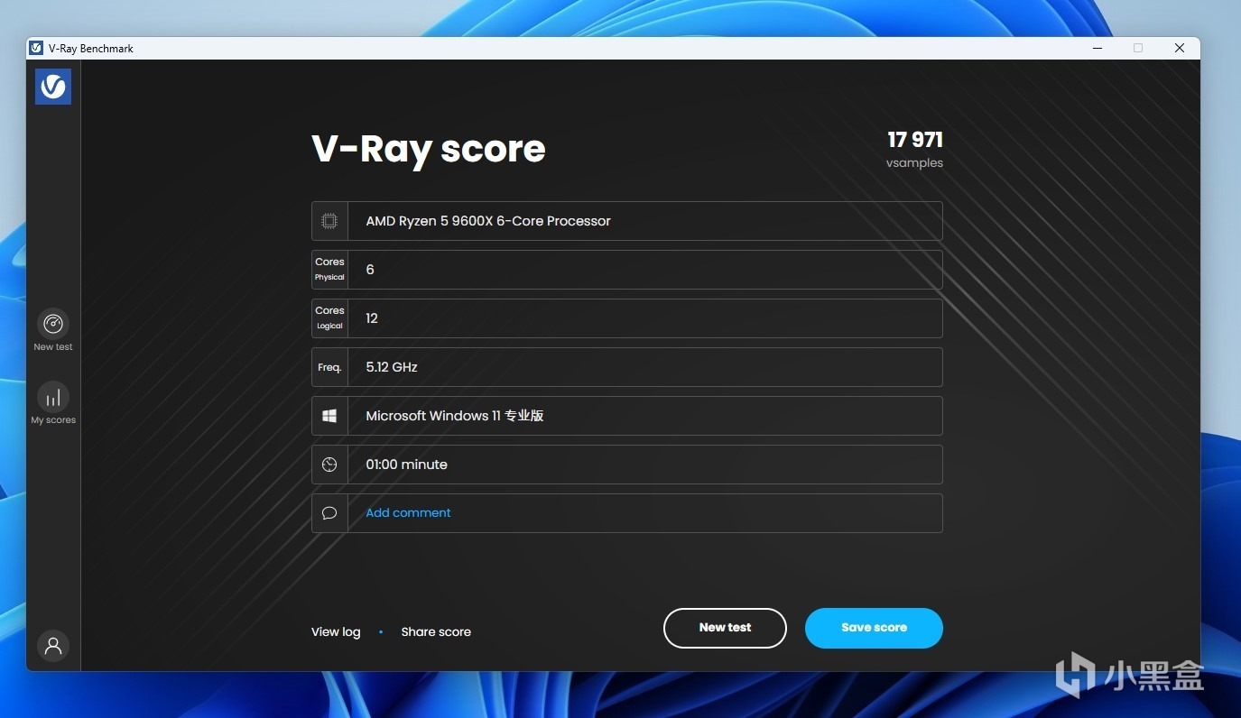Minimize the V-Ray Benchmark window
This screenshot has height=718, width=1241.
click(1097, 48)
